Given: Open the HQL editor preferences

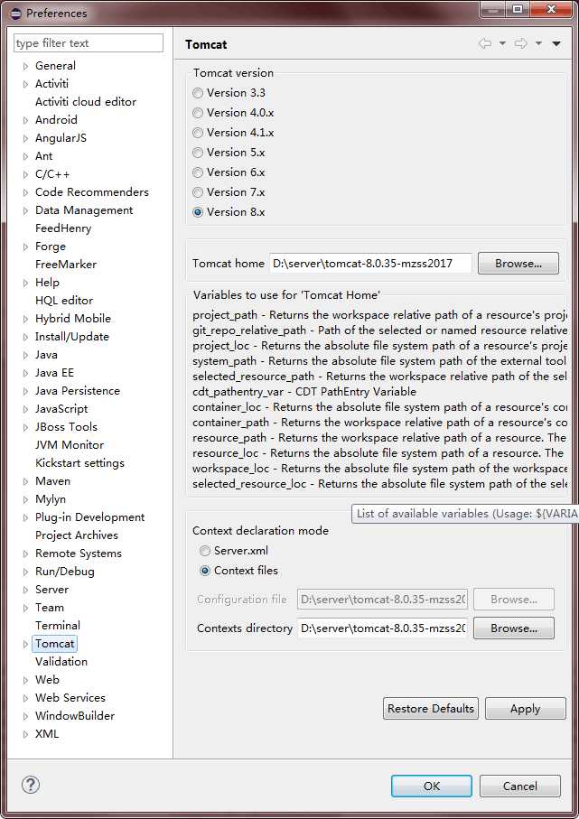Looking at the screenshot, I should [64, 301].
